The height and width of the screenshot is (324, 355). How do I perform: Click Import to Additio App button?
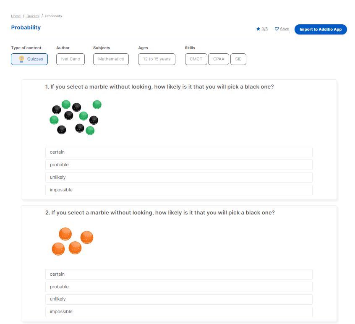coord(321,29)
